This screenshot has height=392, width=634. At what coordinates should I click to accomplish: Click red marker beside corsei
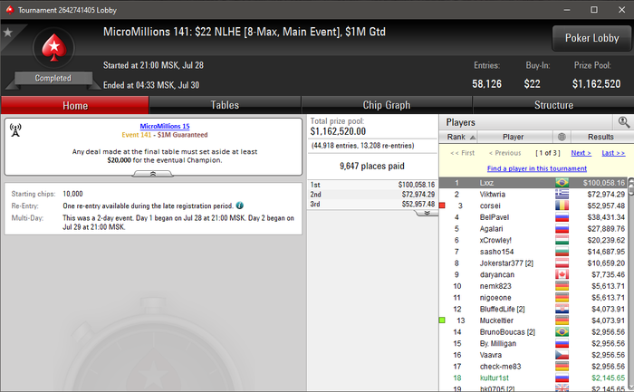click(x=442, y=206)
